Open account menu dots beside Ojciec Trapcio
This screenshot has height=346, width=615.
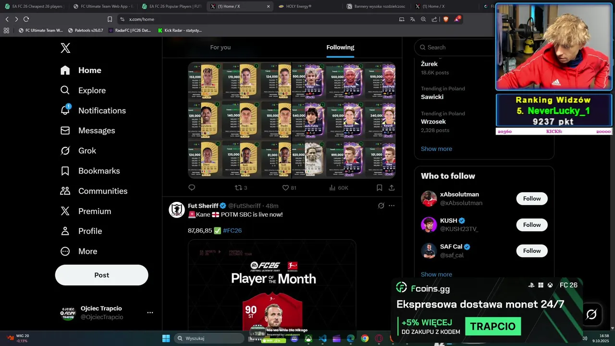coord(150,312)
